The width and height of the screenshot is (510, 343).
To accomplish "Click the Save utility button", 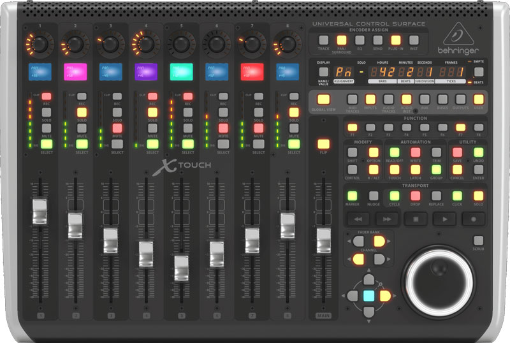I will 457,152.
